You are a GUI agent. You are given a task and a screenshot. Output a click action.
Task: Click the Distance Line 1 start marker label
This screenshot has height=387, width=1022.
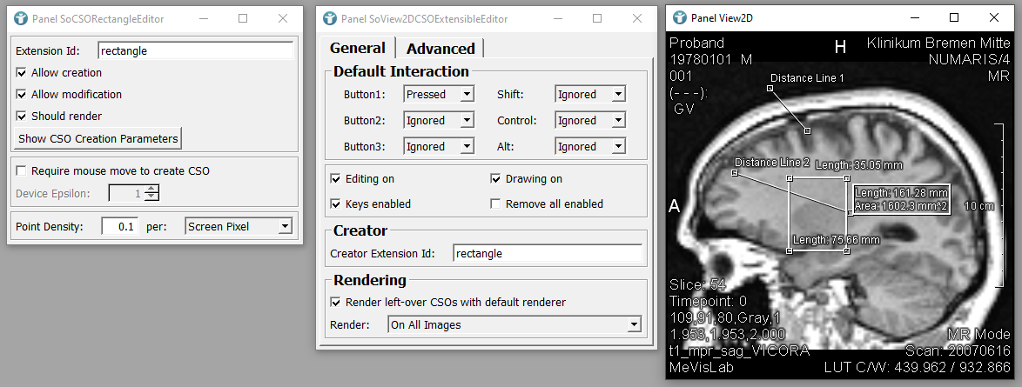807,78
